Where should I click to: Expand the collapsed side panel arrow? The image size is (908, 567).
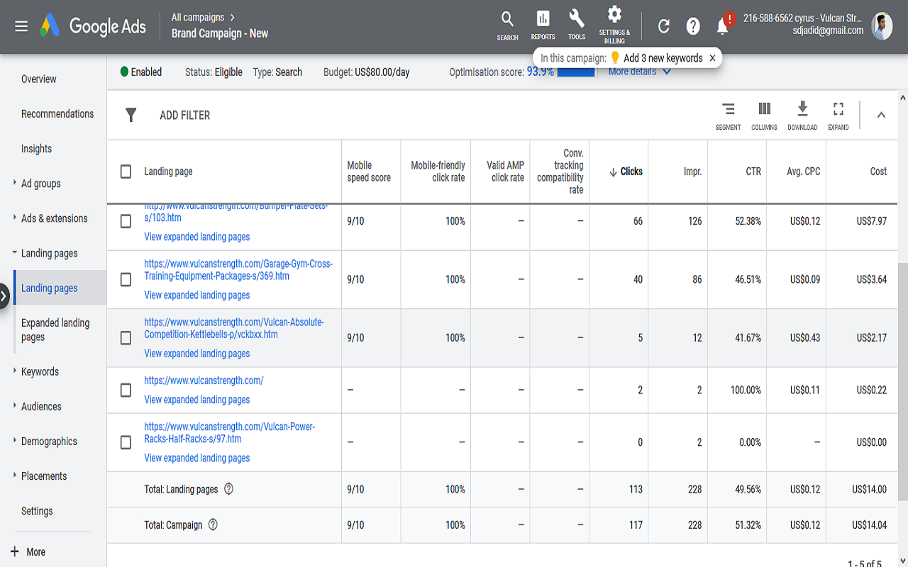4,296
